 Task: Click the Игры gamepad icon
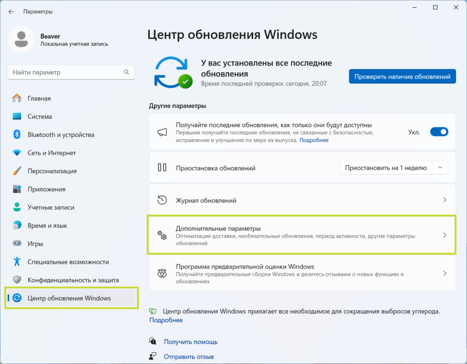[x=17, y=243]
